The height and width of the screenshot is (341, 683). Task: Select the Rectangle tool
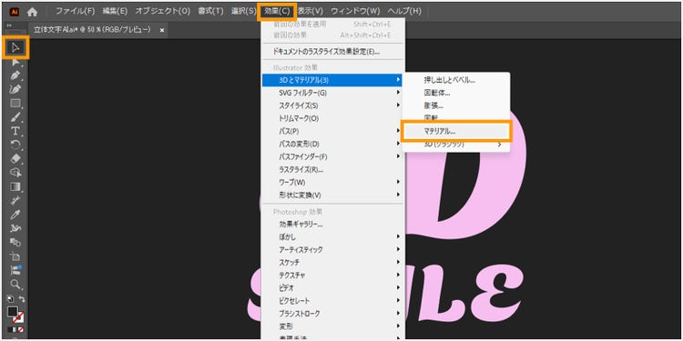pos(15,104)
